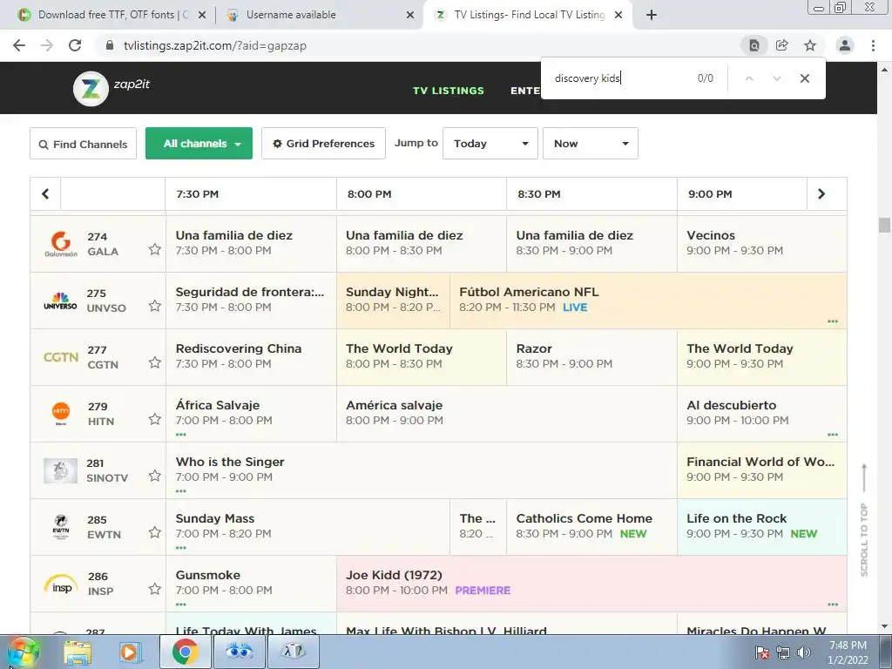The width and height of the screenshot is (892, 669).
Task: Bookmark this page with the star icon
Action: click(809, 45)
